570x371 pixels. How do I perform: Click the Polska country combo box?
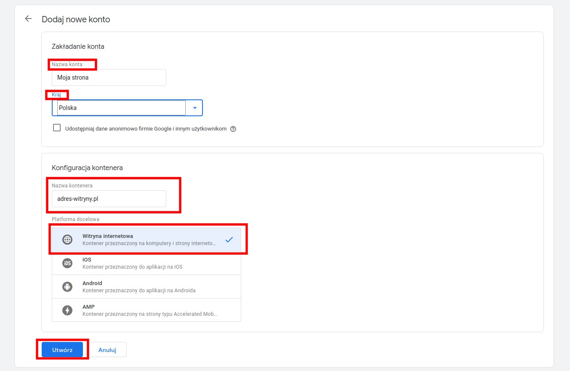tap(127, 108)
